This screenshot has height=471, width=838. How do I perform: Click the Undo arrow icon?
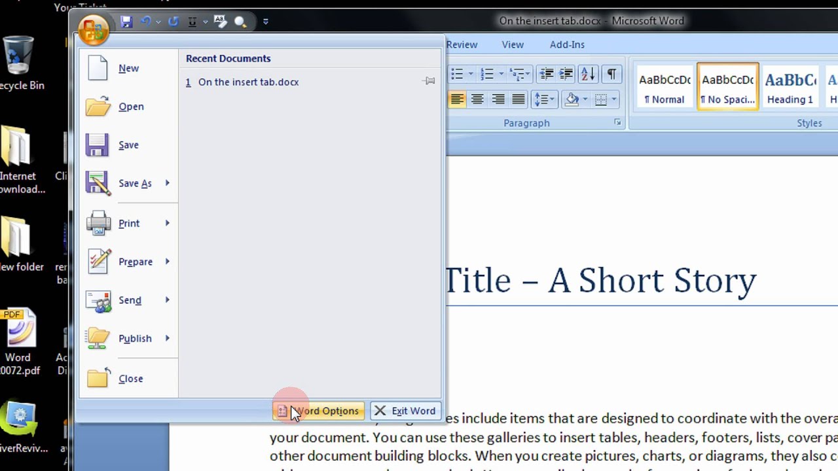[145, 22]
